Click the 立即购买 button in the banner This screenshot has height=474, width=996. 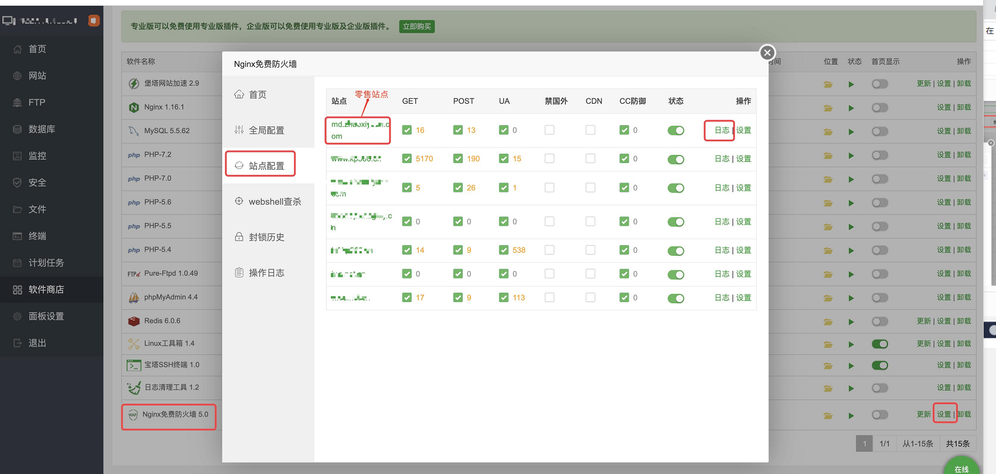(417, 26)
